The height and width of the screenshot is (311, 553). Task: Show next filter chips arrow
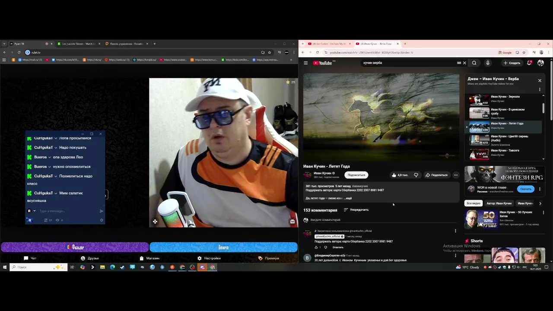(x=540, y=203)
